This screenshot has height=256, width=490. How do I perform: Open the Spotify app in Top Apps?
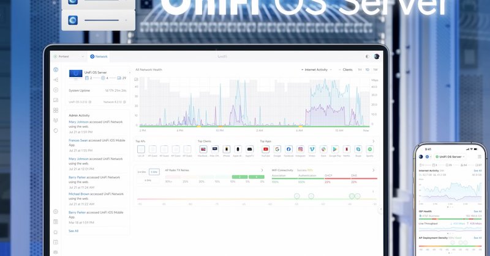[x=370, y=149]
